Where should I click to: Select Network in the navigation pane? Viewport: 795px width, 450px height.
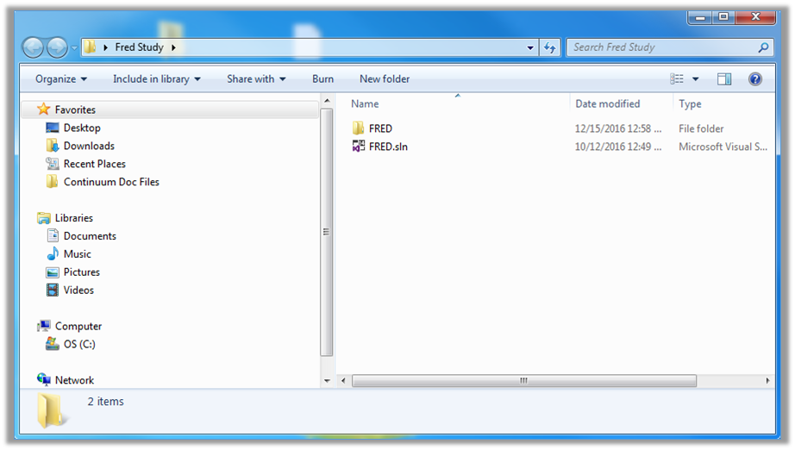tap(74, 380)
